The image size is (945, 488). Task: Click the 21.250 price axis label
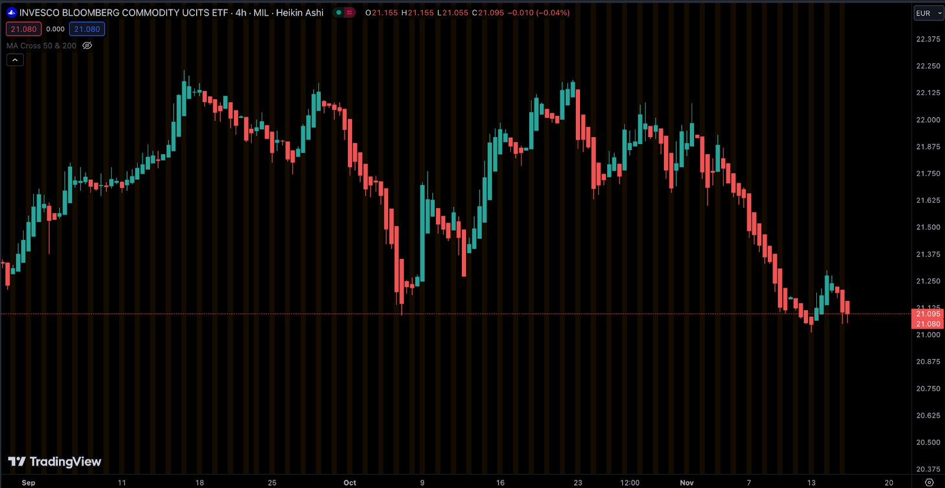(928, 281)
